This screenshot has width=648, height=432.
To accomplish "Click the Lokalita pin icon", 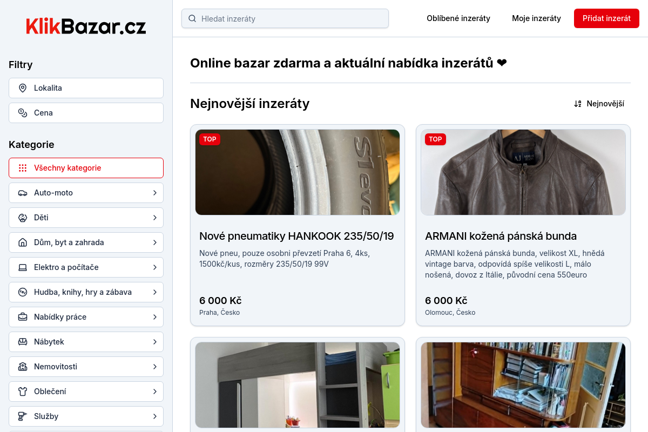I will tap(23, 88).
